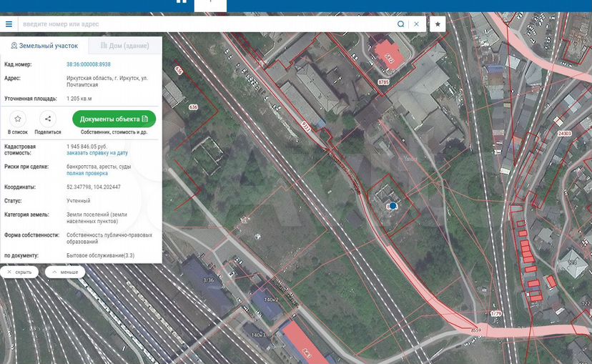Switch to Дом (здание) tab

(x=124, y=46)
